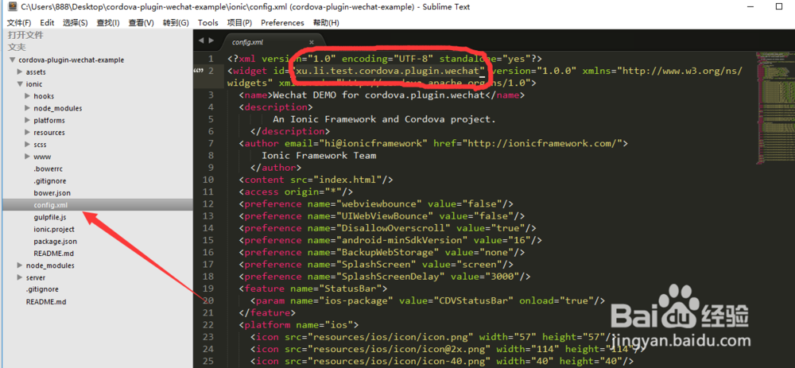Click the android-minSdkVersion preference line
Screen dimensions: 795x368
(x=390, y=240)
